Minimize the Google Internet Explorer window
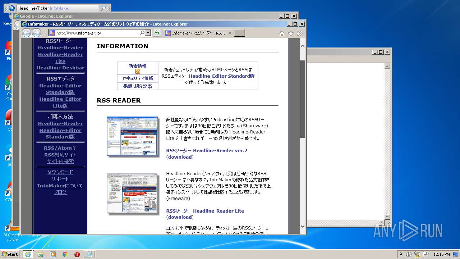460x259 pixels. (281, 16)
